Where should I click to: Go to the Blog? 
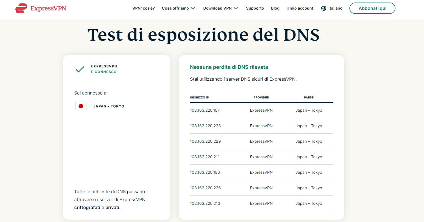point(275,8)
